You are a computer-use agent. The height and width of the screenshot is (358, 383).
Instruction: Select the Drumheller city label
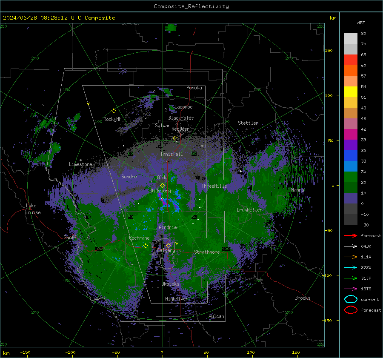point(249,210)
